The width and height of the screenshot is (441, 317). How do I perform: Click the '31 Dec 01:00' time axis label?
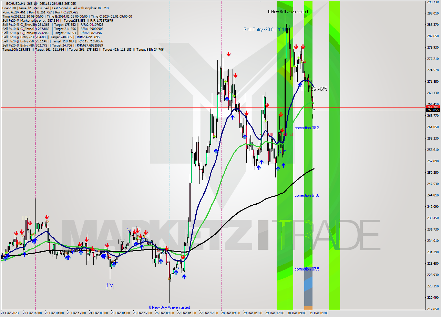point(319,313)
